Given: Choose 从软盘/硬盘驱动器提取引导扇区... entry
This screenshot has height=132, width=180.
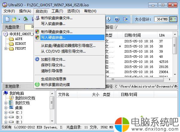Looking at the screenshot, I should click(70, 46).
